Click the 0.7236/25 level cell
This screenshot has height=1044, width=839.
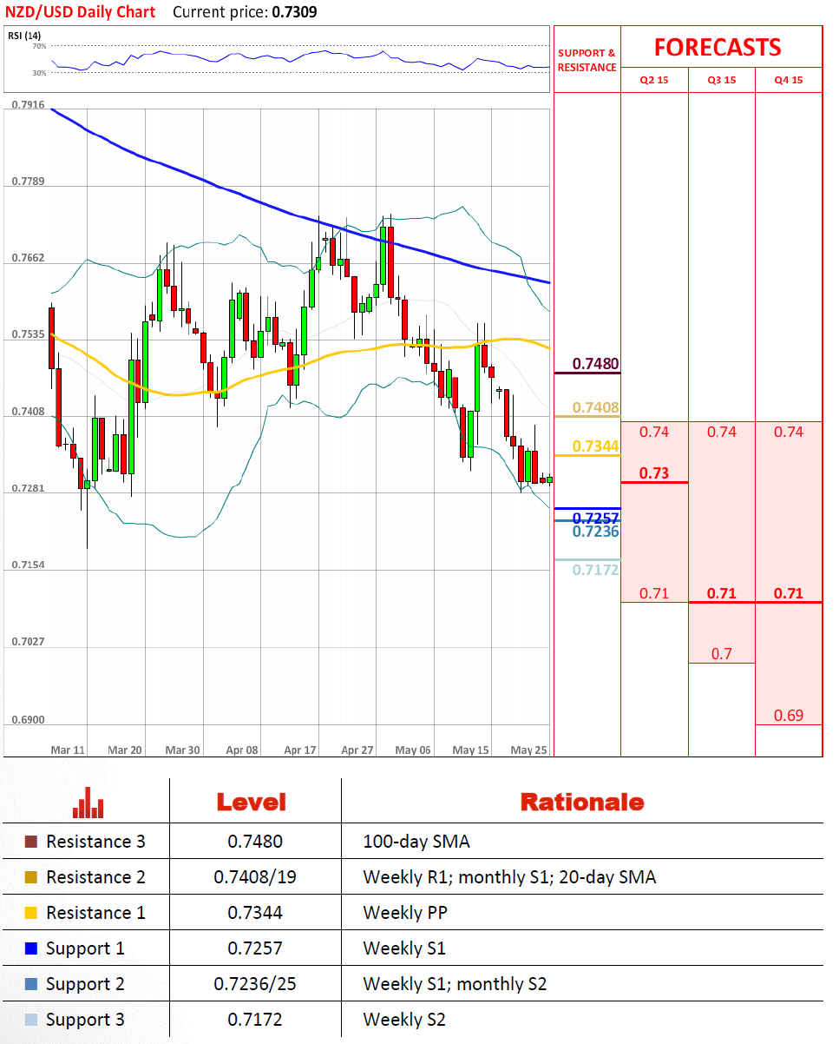(x=255, y=984)
